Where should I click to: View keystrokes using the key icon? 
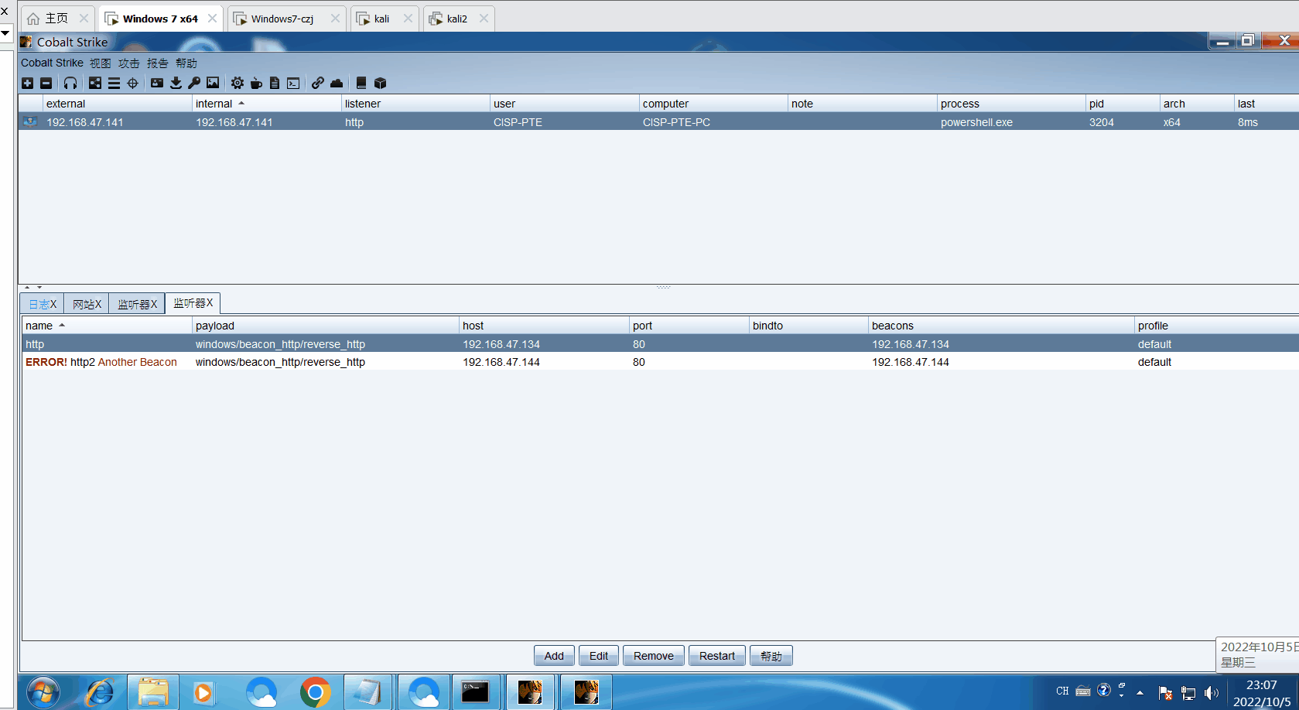194,84
